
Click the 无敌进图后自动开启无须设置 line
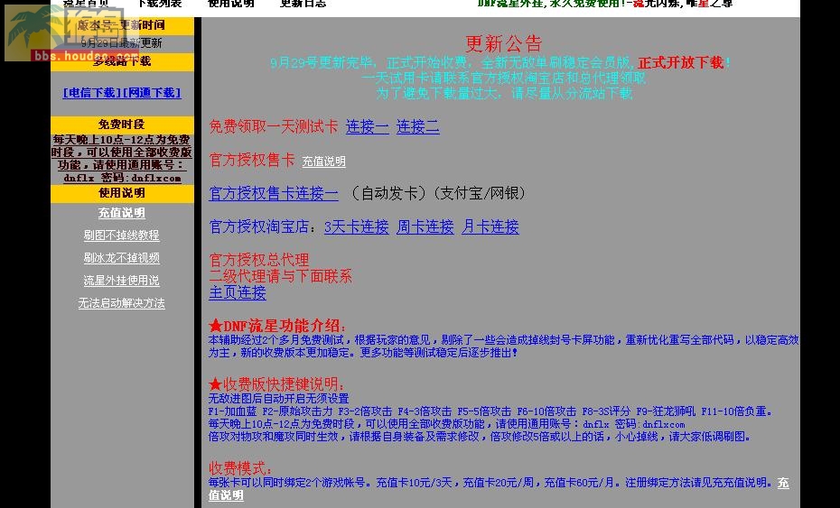click(x=278, y=398)
